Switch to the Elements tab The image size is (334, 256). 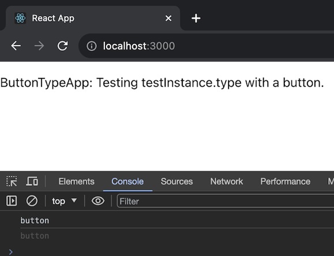tap(77, 181)
